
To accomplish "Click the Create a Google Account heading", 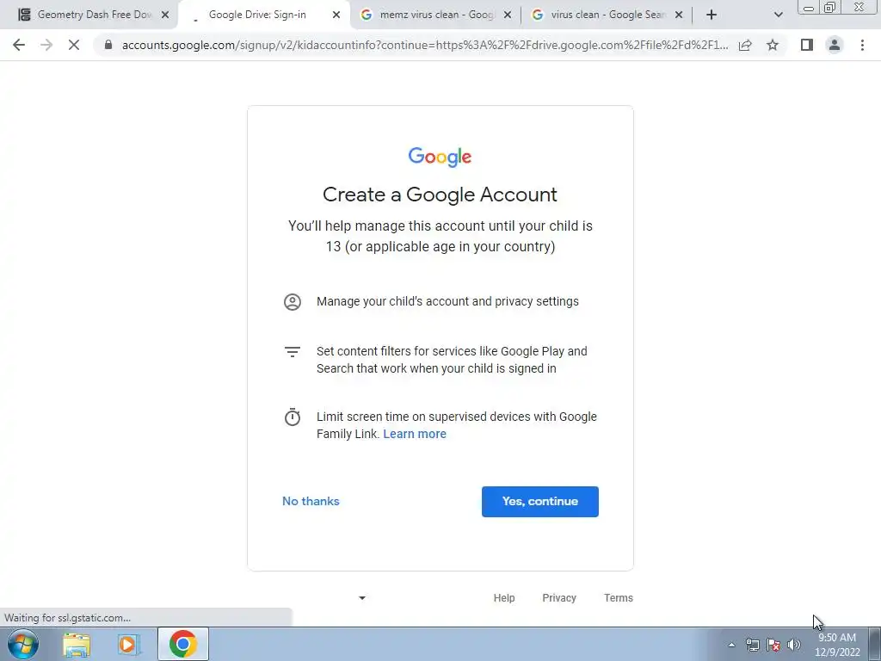I will coord(440,195).
